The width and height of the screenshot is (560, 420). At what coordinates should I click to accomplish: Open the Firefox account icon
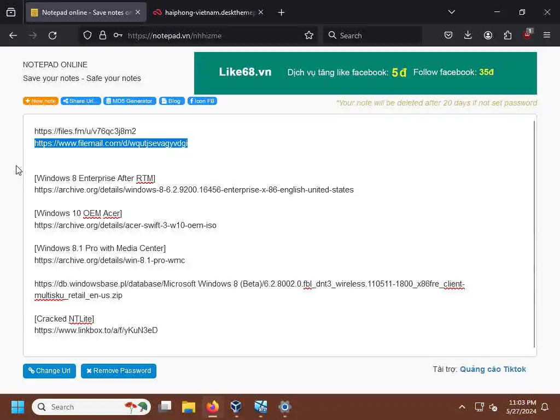[488, 36]
